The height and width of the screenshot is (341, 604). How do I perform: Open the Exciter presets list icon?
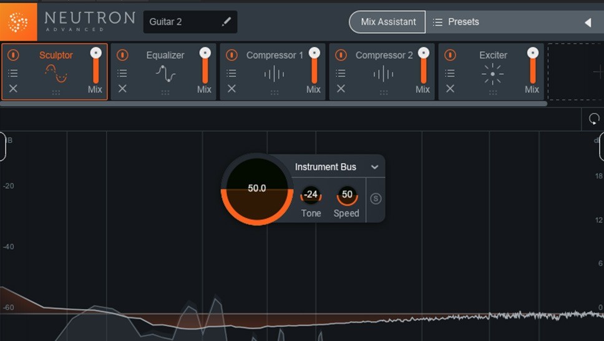coord(450,73)
